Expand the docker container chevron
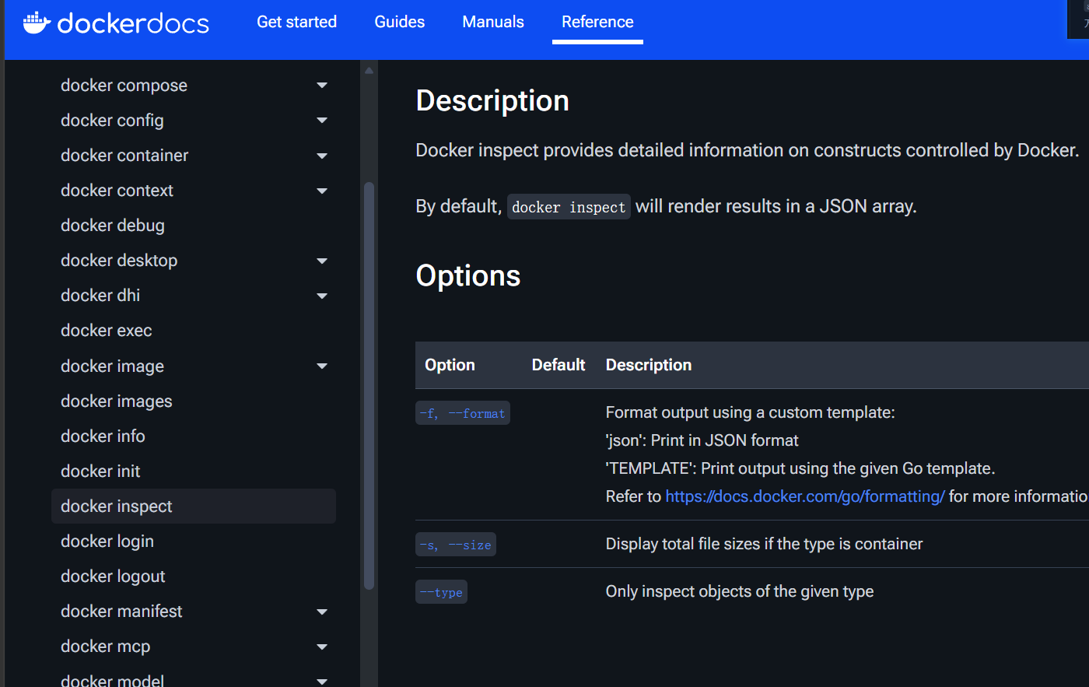 point(322,156)
